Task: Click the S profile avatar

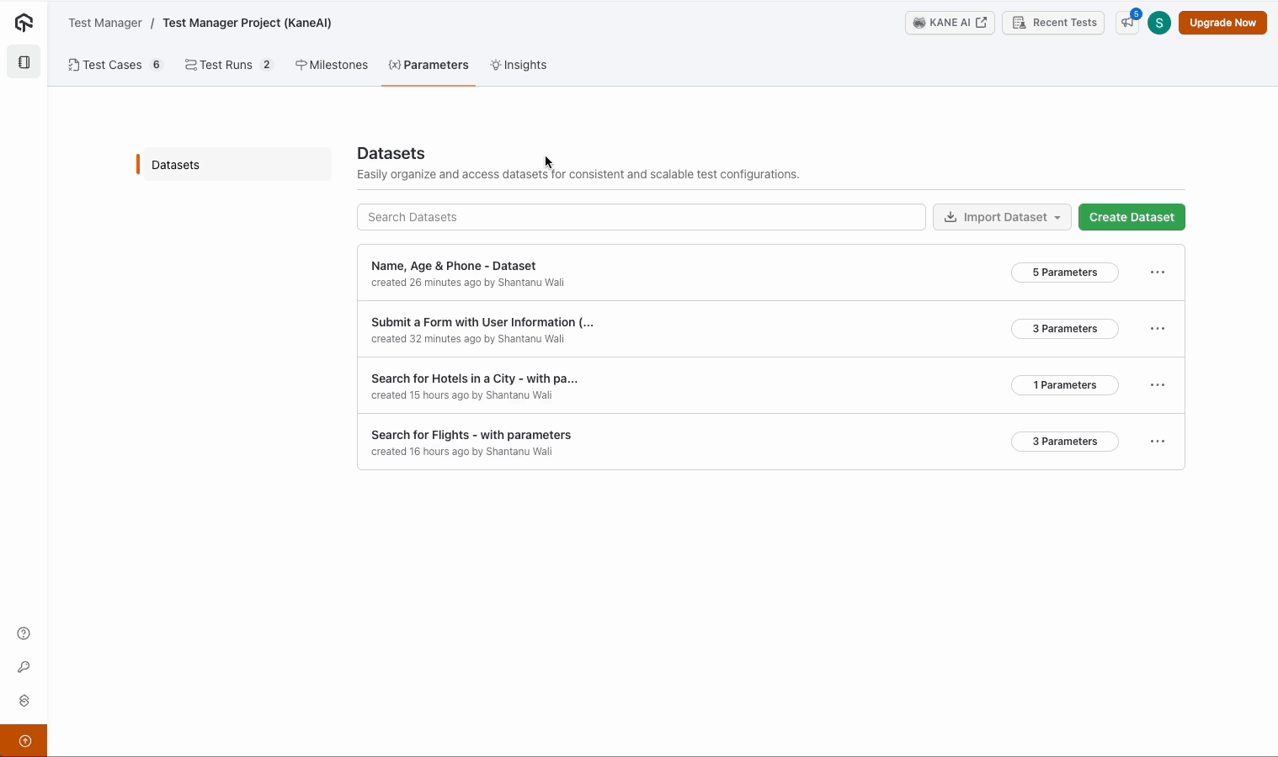Action: coord(1159,23)
